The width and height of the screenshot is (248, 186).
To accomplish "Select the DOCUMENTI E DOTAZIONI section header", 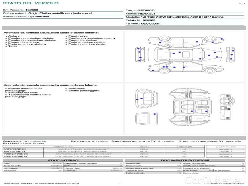I will click(x=185, y=160).
